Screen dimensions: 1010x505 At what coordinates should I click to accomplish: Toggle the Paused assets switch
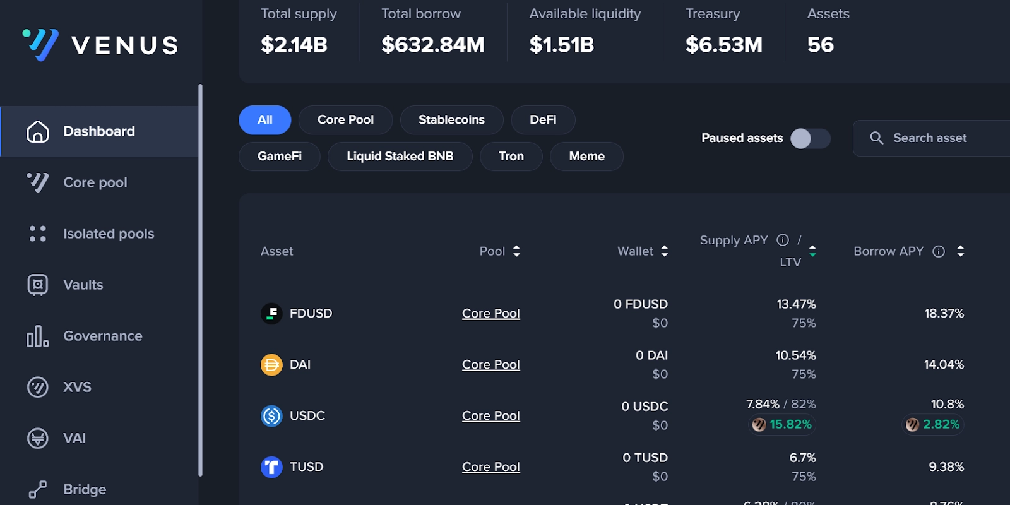coord(811,138)
